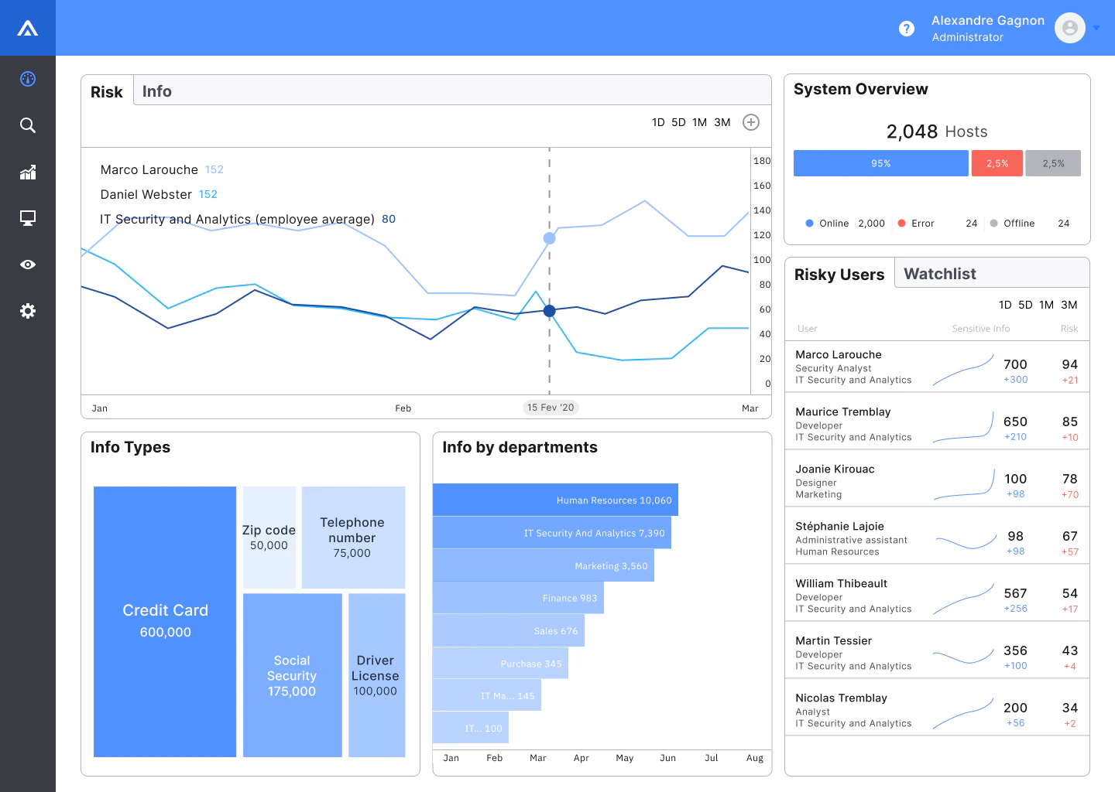The height and width of the screenshot is (792, 1115).
Task: Open the settings gear sidebar icon
Action: pos(28,311)
